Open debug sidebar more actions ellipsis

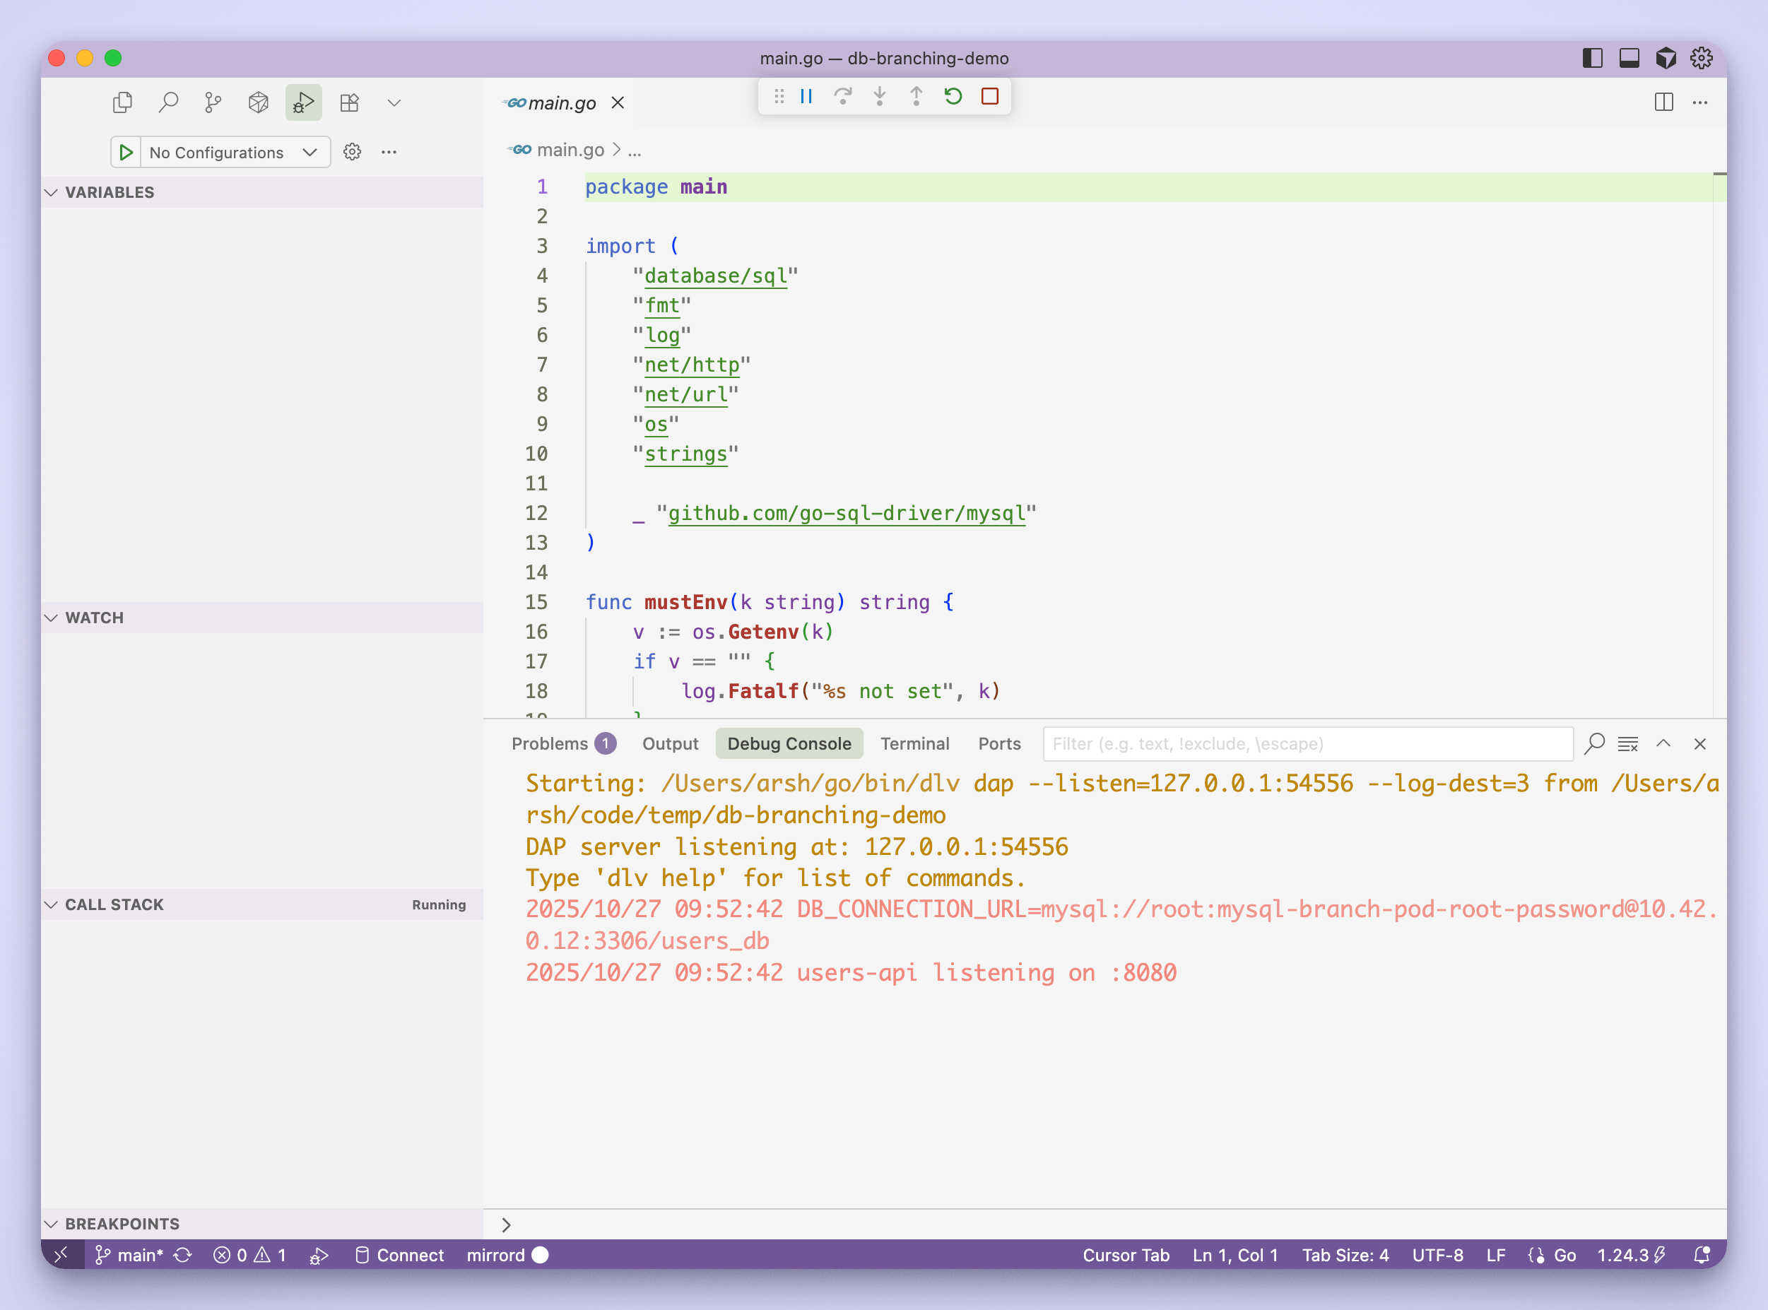coord(389,151)
